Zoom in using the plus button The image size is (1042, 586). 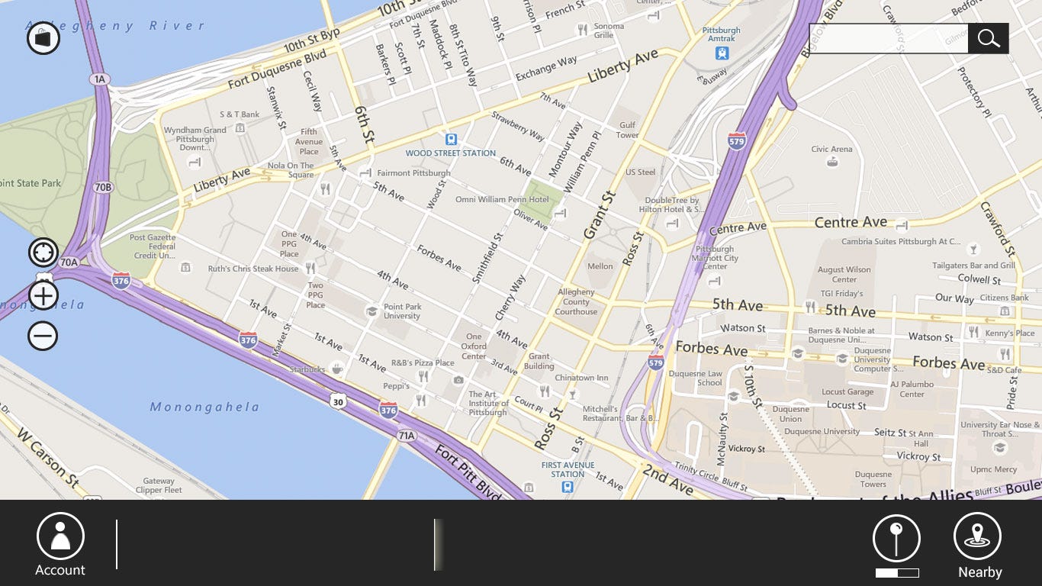coord(43,295)
